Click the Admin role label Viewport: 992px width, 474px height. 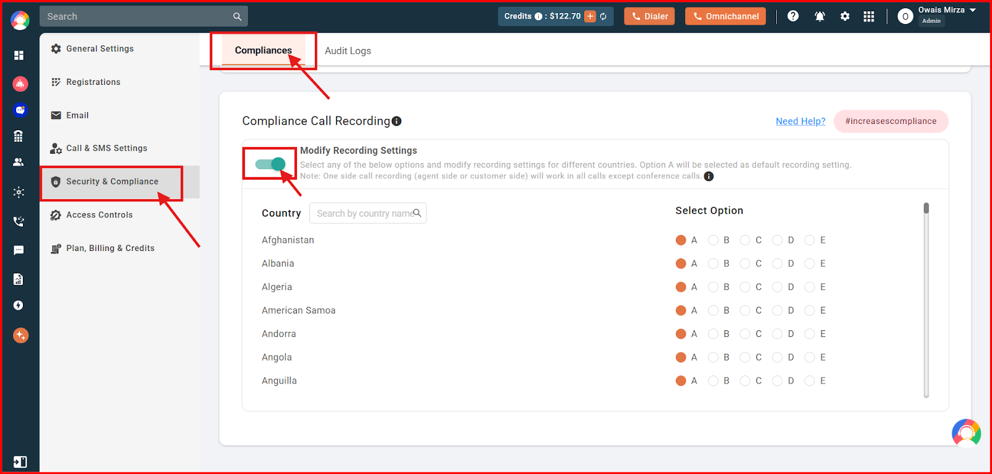tap(931, 21)
